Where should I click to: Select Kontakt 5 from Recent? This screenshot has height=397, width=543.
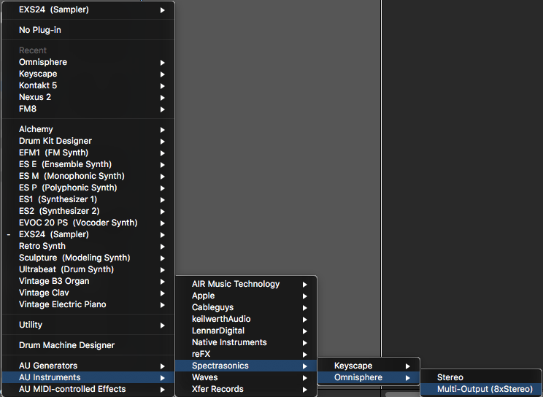tap(88, 85)
